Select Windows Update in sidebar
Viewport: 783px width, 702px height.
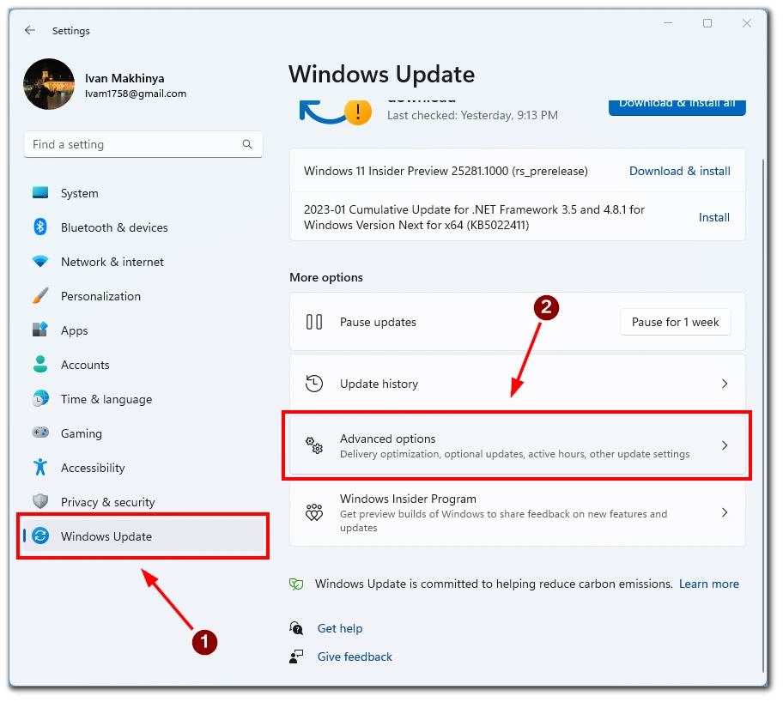coord(143,536)
